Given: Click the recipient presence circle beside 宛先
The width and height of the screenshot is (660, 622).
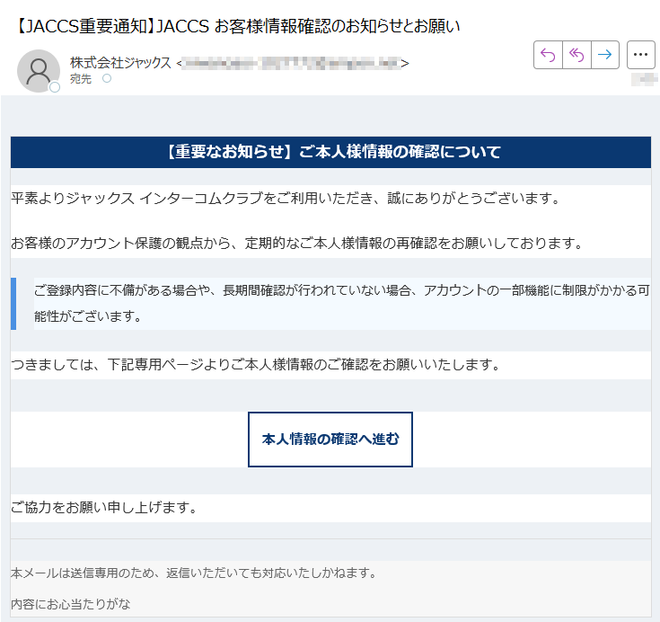Looking at the screenshot, I should pyautogui.click(x=107, y=78).
